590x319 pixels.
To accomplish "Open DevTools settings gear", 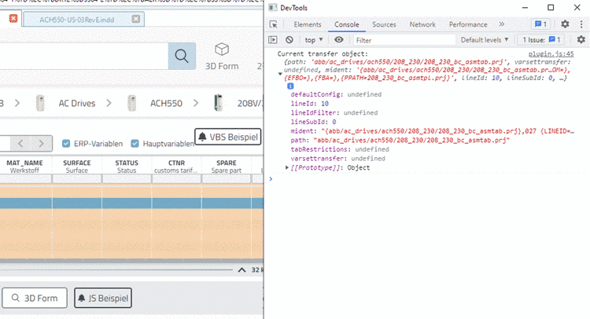I will (x=565, y=24).
